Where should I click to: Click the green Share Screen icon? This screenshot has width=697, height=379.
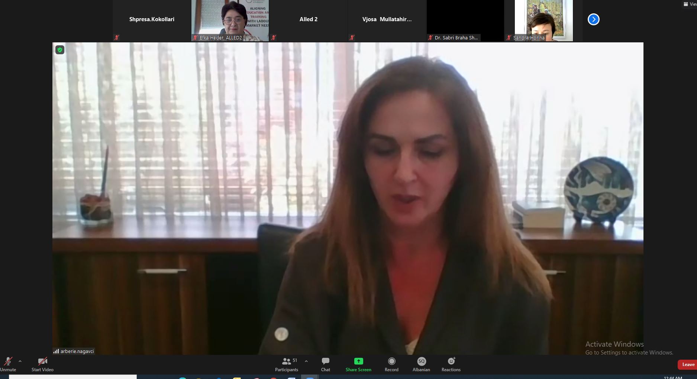tap(358, 361)
